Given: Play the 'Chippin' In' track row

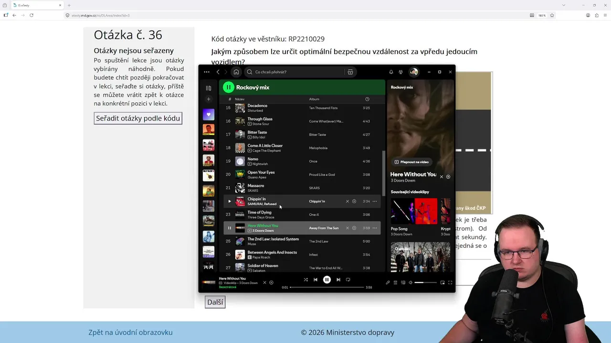Looking at the screenshot, I should pos(229,202).
